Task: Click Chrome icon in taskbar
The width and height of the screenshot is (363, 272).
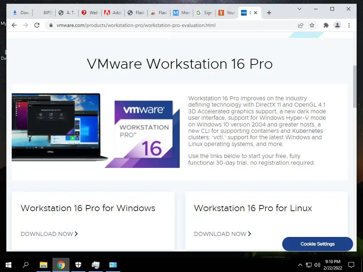Action: 61,265
